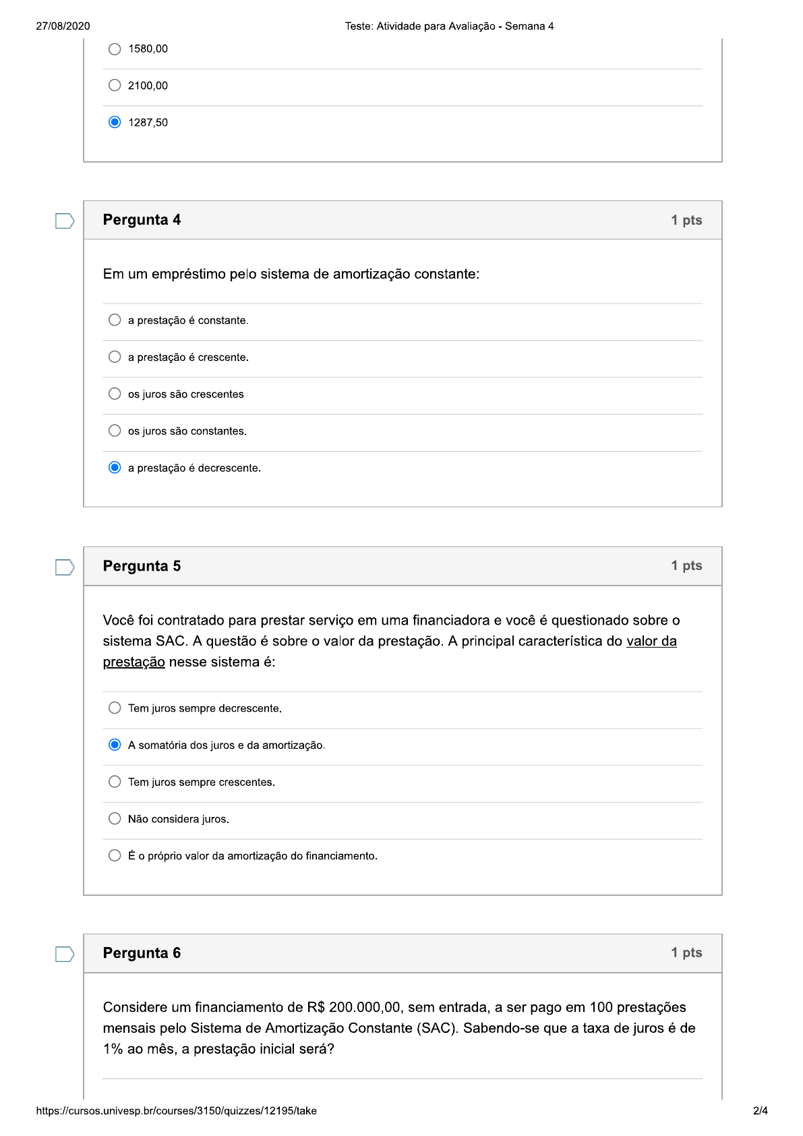The image size is (803, 1136).
Task: Choose the 1287,50 radio button
Action: click(x=115, y=122)
